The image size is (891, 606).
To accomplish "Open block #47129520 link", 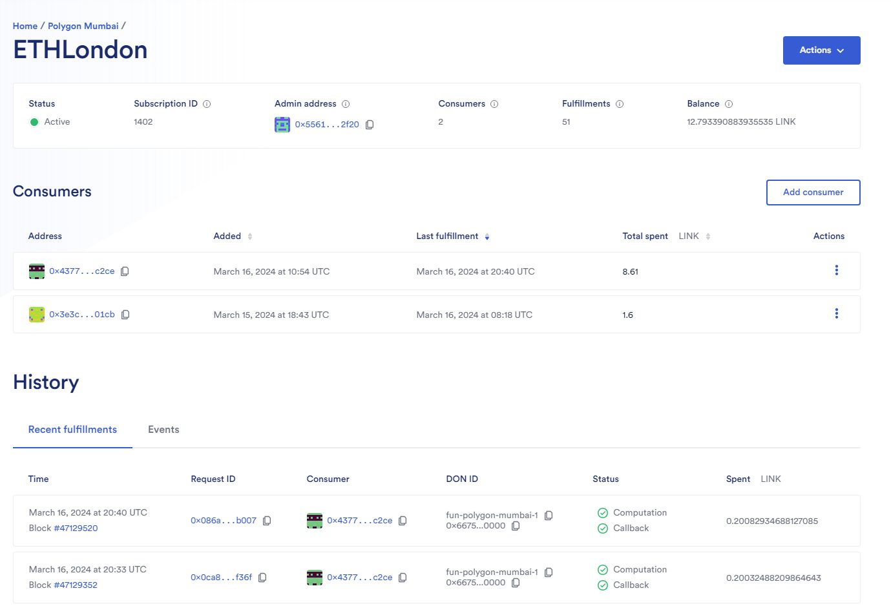I will (76, 528).
